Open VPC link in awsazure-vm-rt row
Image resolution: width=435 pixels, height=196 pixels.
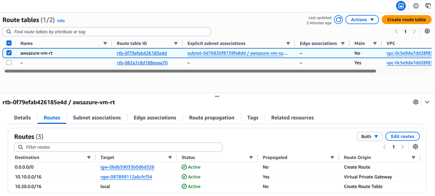(x=409, y=53)
